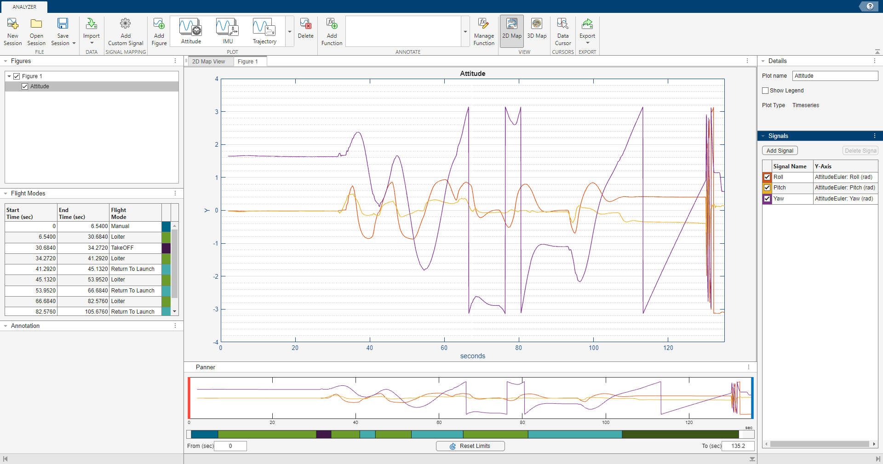
Task: Open the Trajectory plot tool
Action: 264,30
